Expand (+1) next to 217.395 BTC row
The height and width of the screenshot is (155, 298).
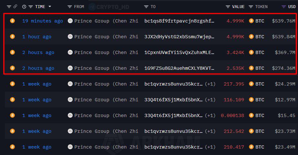click(210, 84)
